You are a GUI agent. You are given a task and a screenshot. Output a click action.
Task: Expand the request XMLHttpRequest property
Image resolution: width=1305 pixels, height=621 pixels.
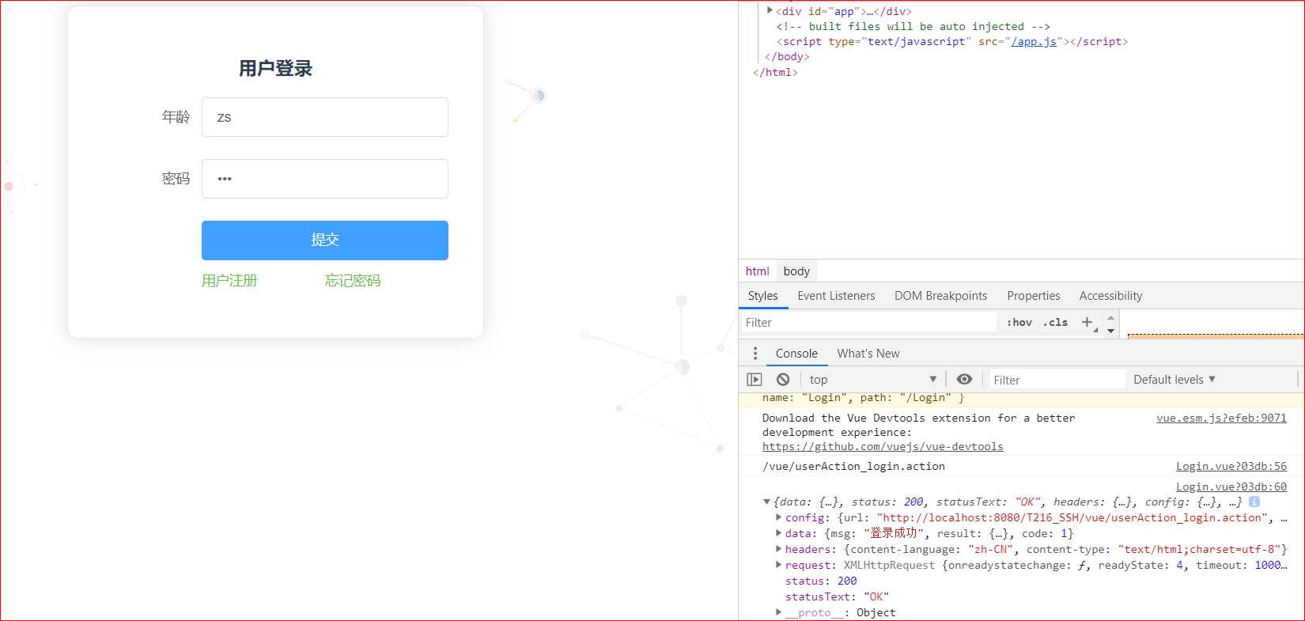[x=779, y=565]
